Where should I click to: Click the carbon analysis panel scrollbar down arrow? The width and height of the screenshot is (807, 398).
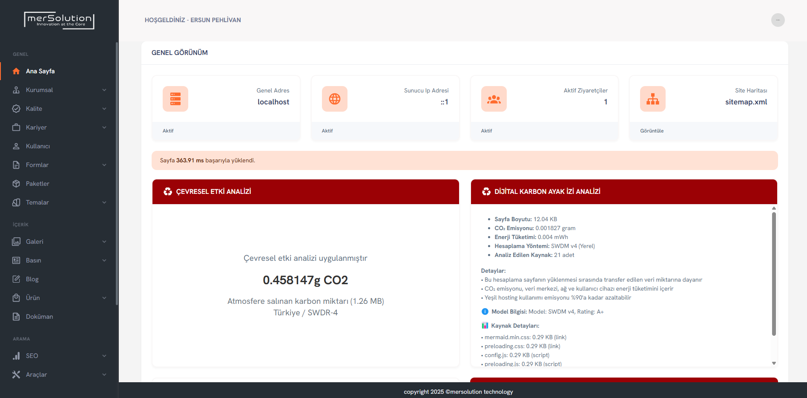774,363
